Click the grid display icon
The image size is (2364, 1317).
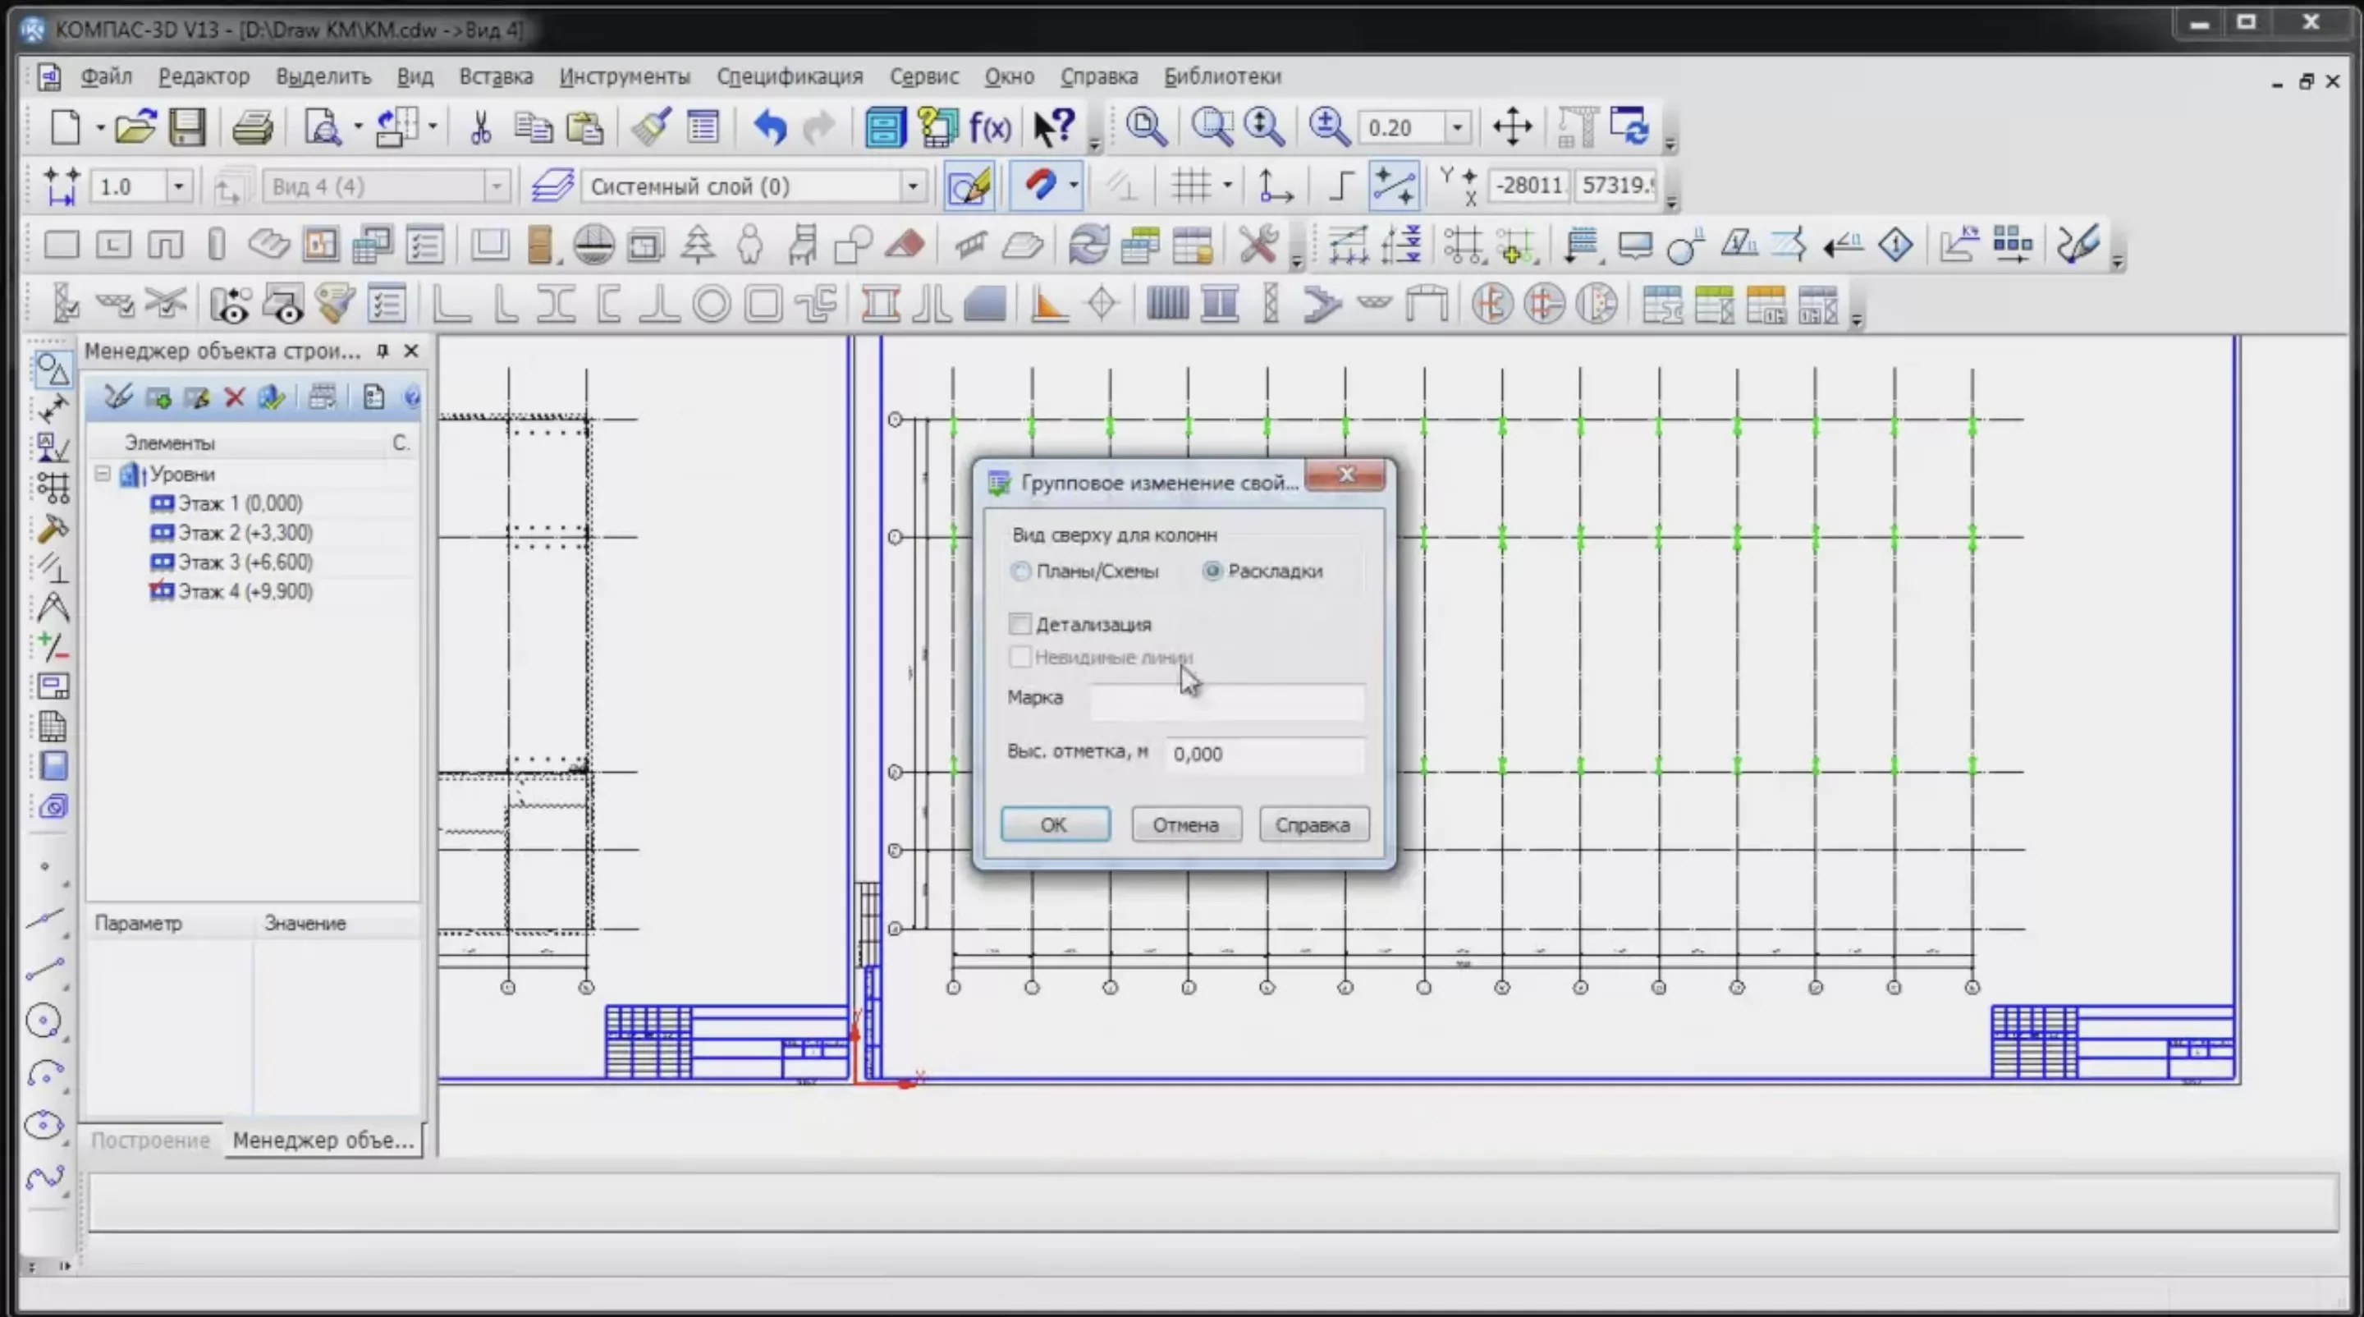pyautogui.click(x=1191, y=186)
